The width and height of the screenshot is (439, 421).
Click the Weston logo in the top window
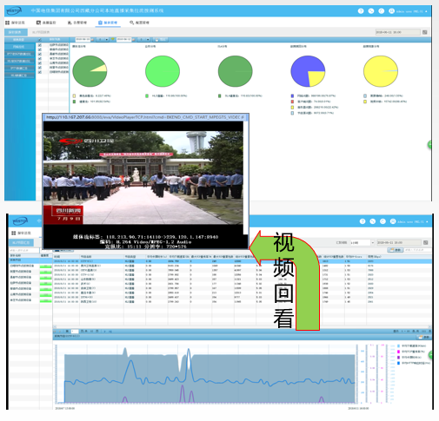[x=14, y=11]
